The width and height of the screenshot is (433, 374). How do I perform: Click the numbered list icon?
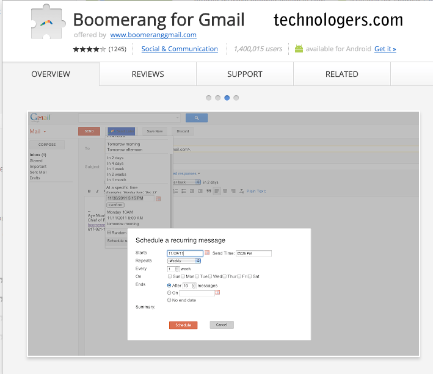(176, 191)
